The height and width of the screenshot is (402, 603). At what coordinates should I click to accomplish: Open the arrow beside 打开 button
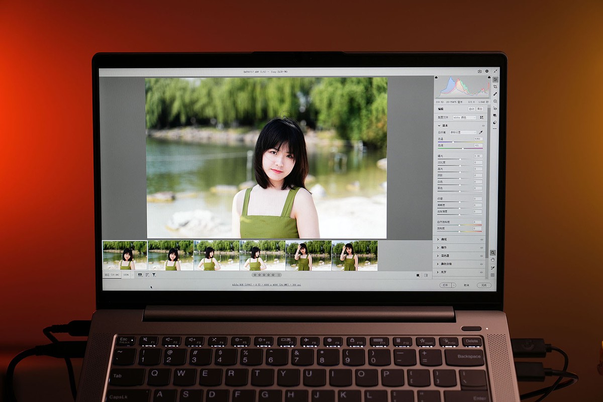[454, 285]
